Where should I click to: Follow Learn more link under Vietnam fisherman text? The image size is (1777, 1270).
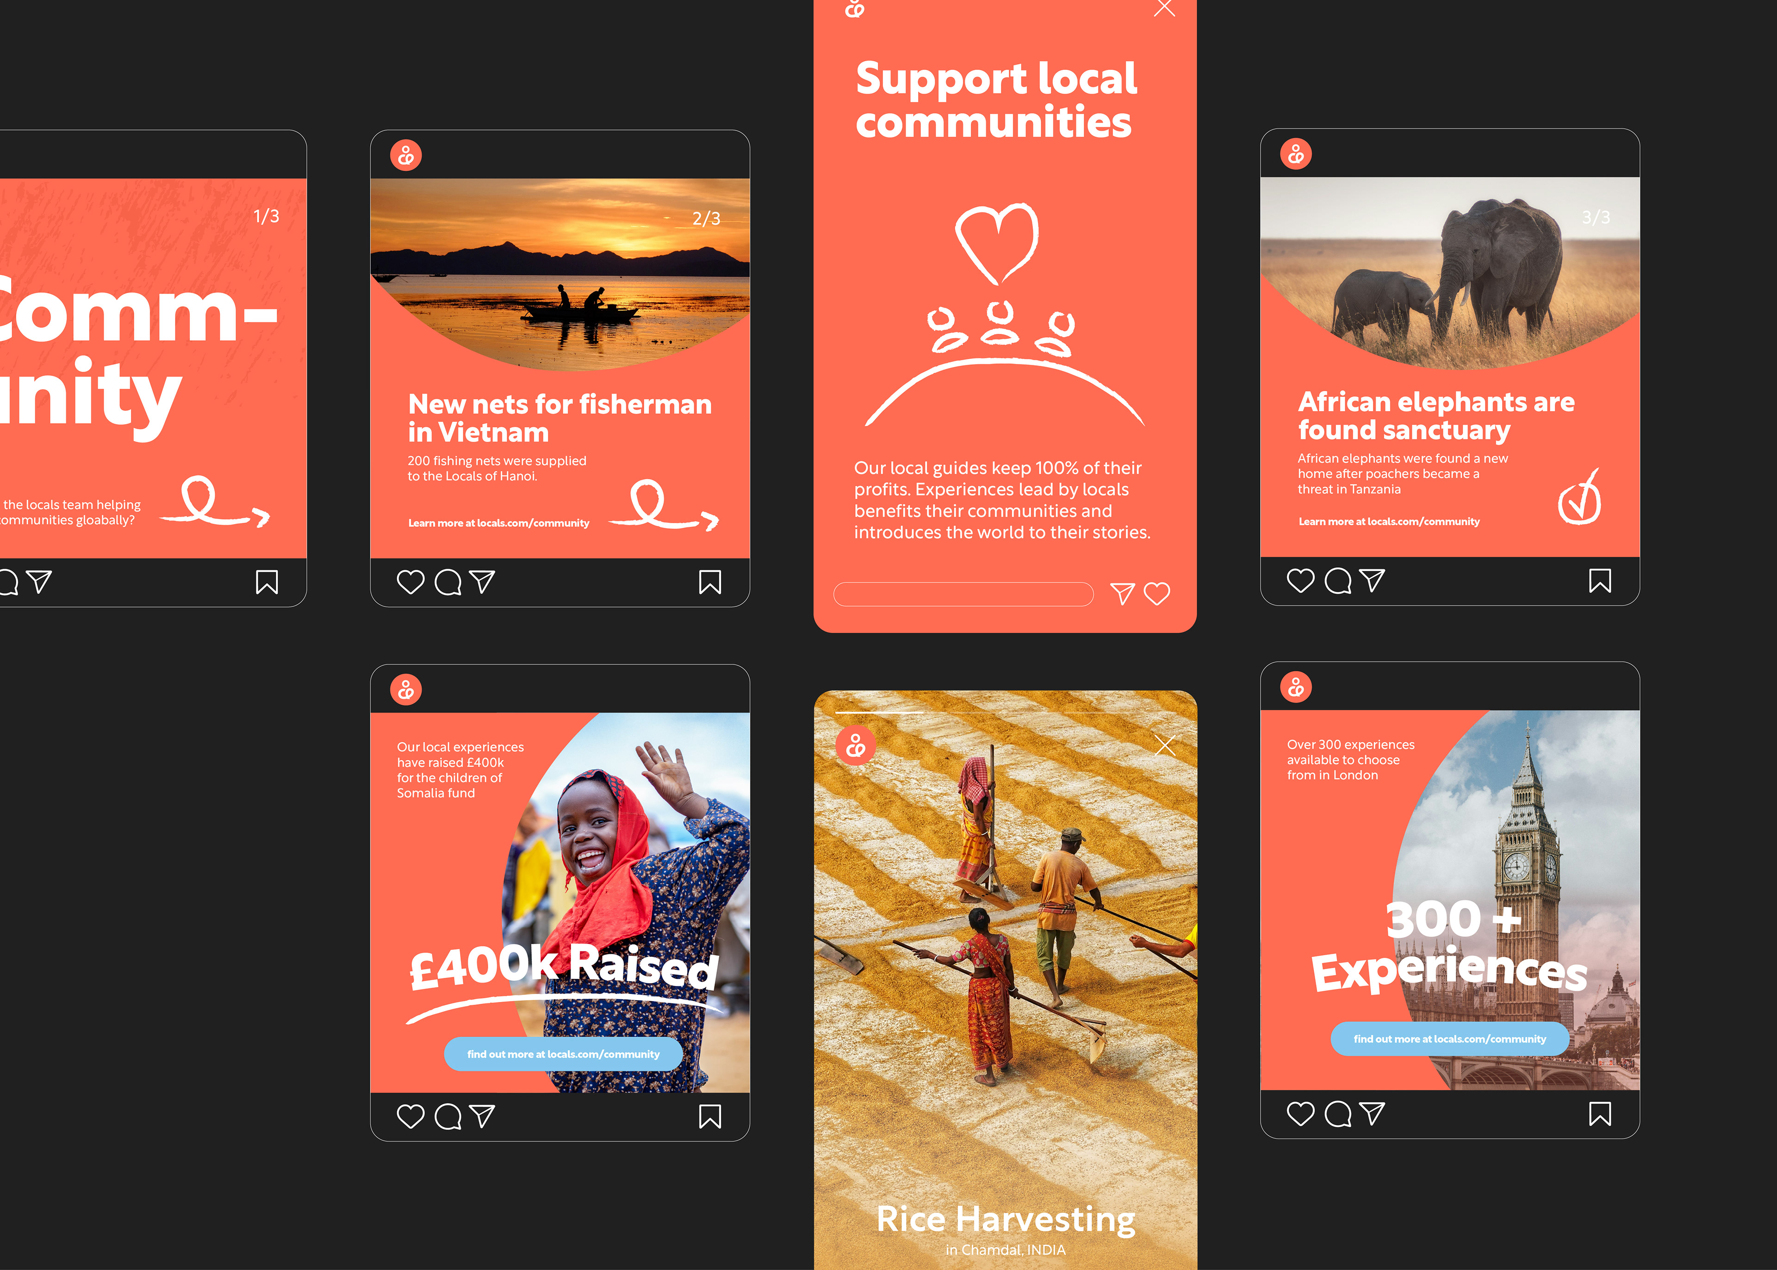point(498,523)
